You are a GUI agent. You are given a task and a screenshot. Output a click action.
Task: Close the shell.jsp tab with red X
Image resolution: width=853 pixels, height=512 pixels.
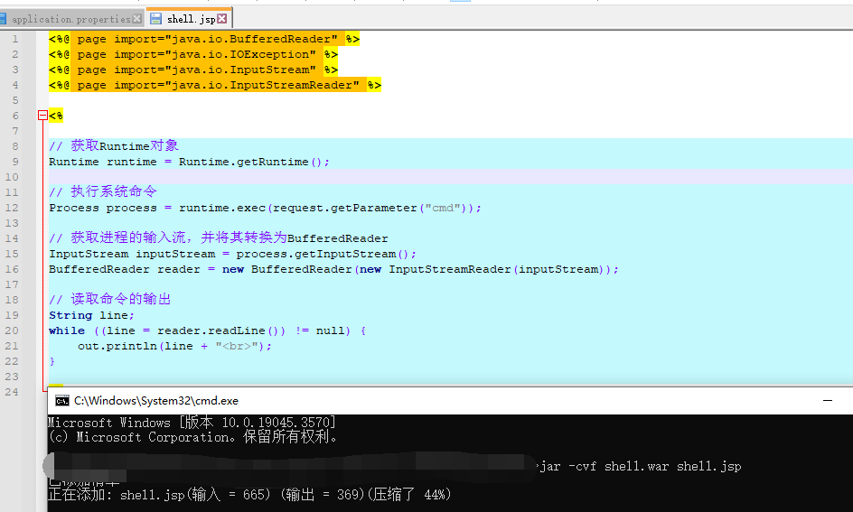pyautogui.click(x=222, y=18)
